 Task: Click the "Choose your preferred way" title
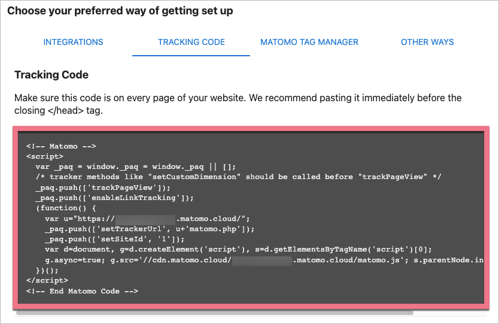120,11
